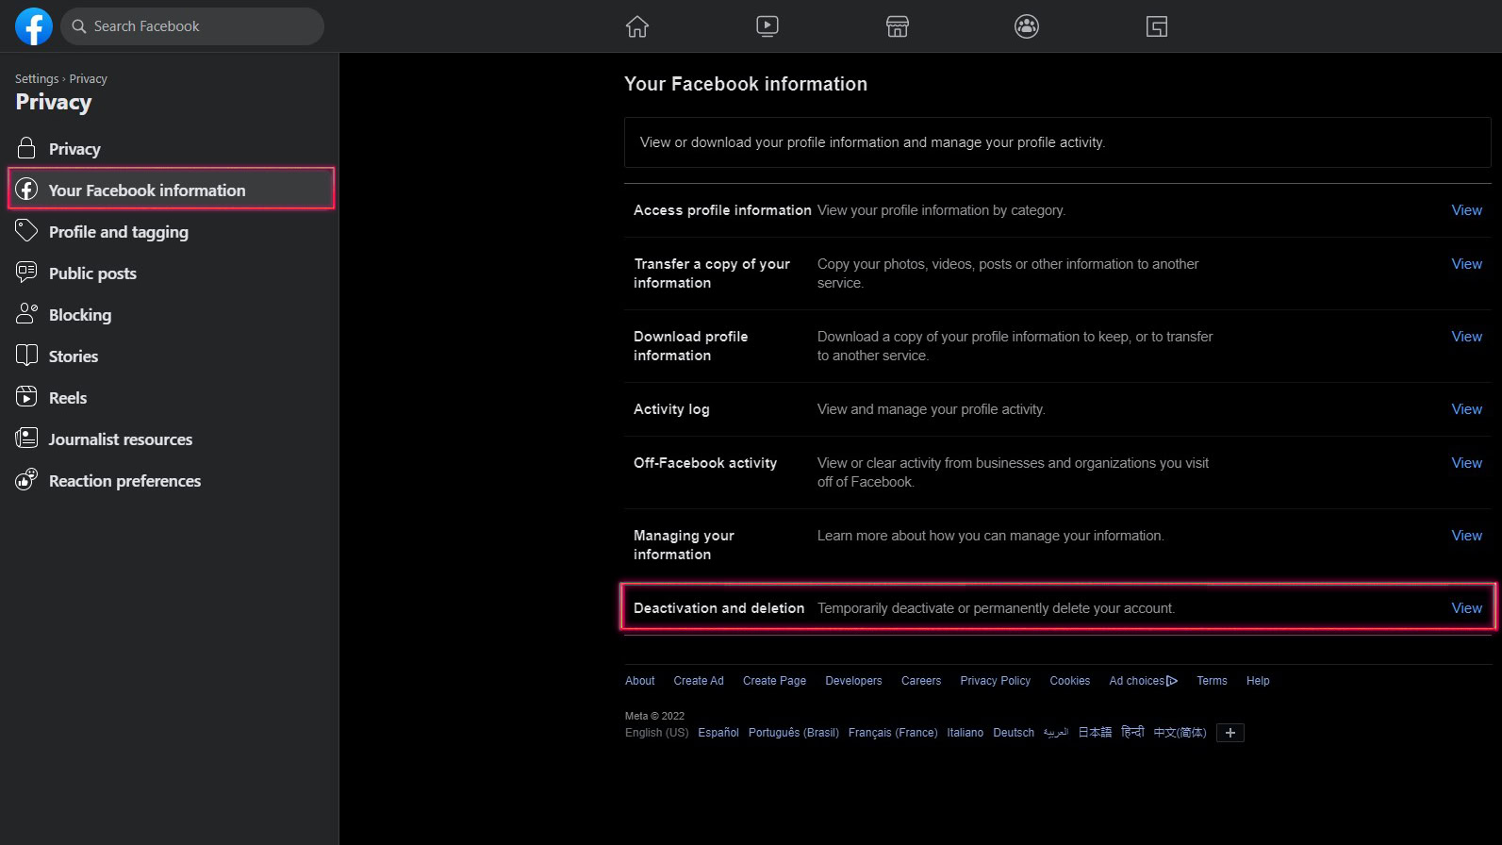Switch language to Português (Brasil)
This screenshot has width=1502, height=845.
tap(794, 733)
